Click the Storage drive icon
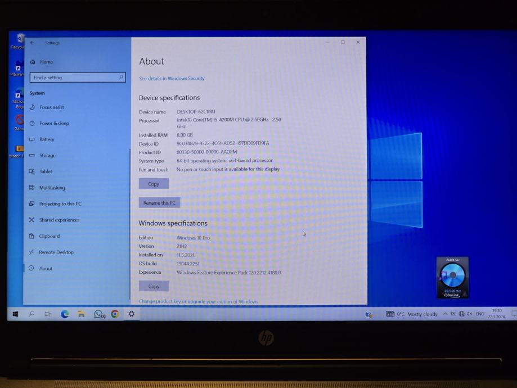Image resolution: width=517 pixels, height=388 pixels. 32,155
